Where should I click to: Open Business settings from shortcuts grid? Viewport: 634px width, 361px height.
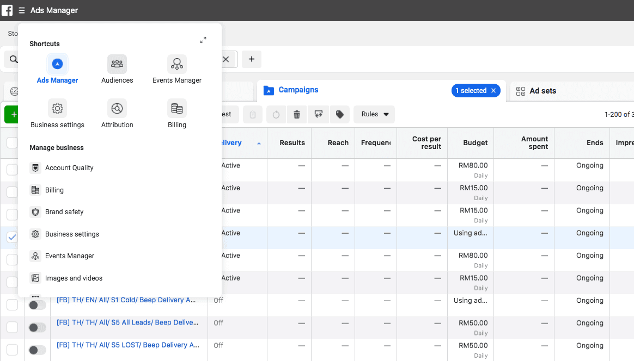[58, 113]
